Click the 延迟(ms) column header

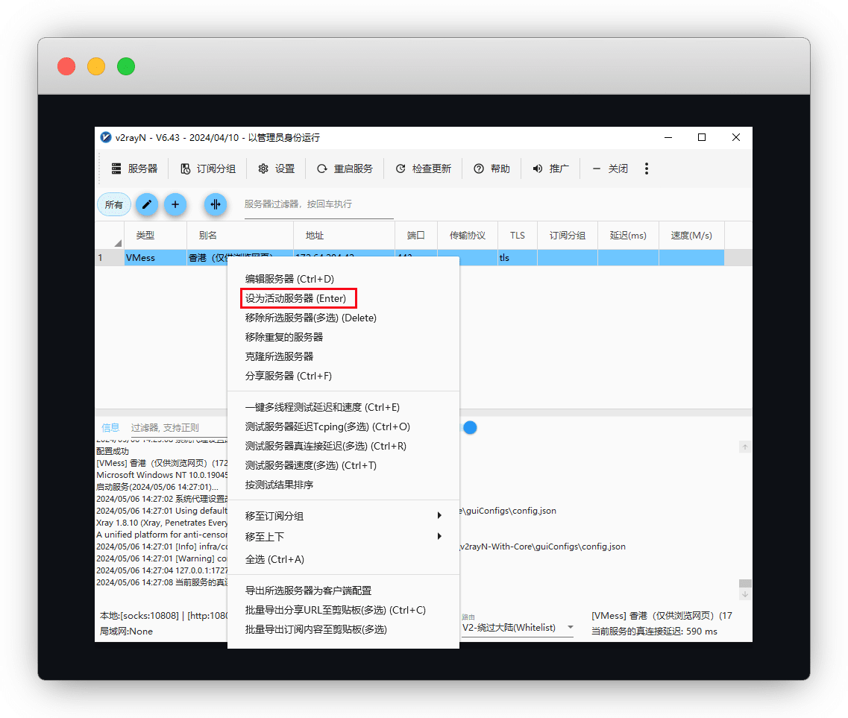tap(628, 236)
